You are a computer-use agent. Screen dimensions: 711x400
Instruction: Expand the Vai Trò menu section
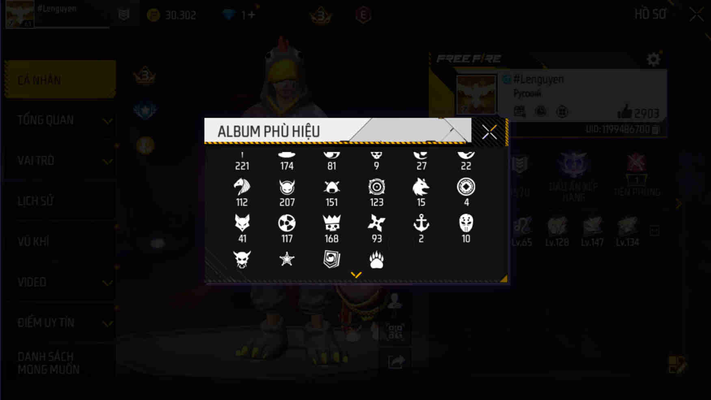click(60, 161)
